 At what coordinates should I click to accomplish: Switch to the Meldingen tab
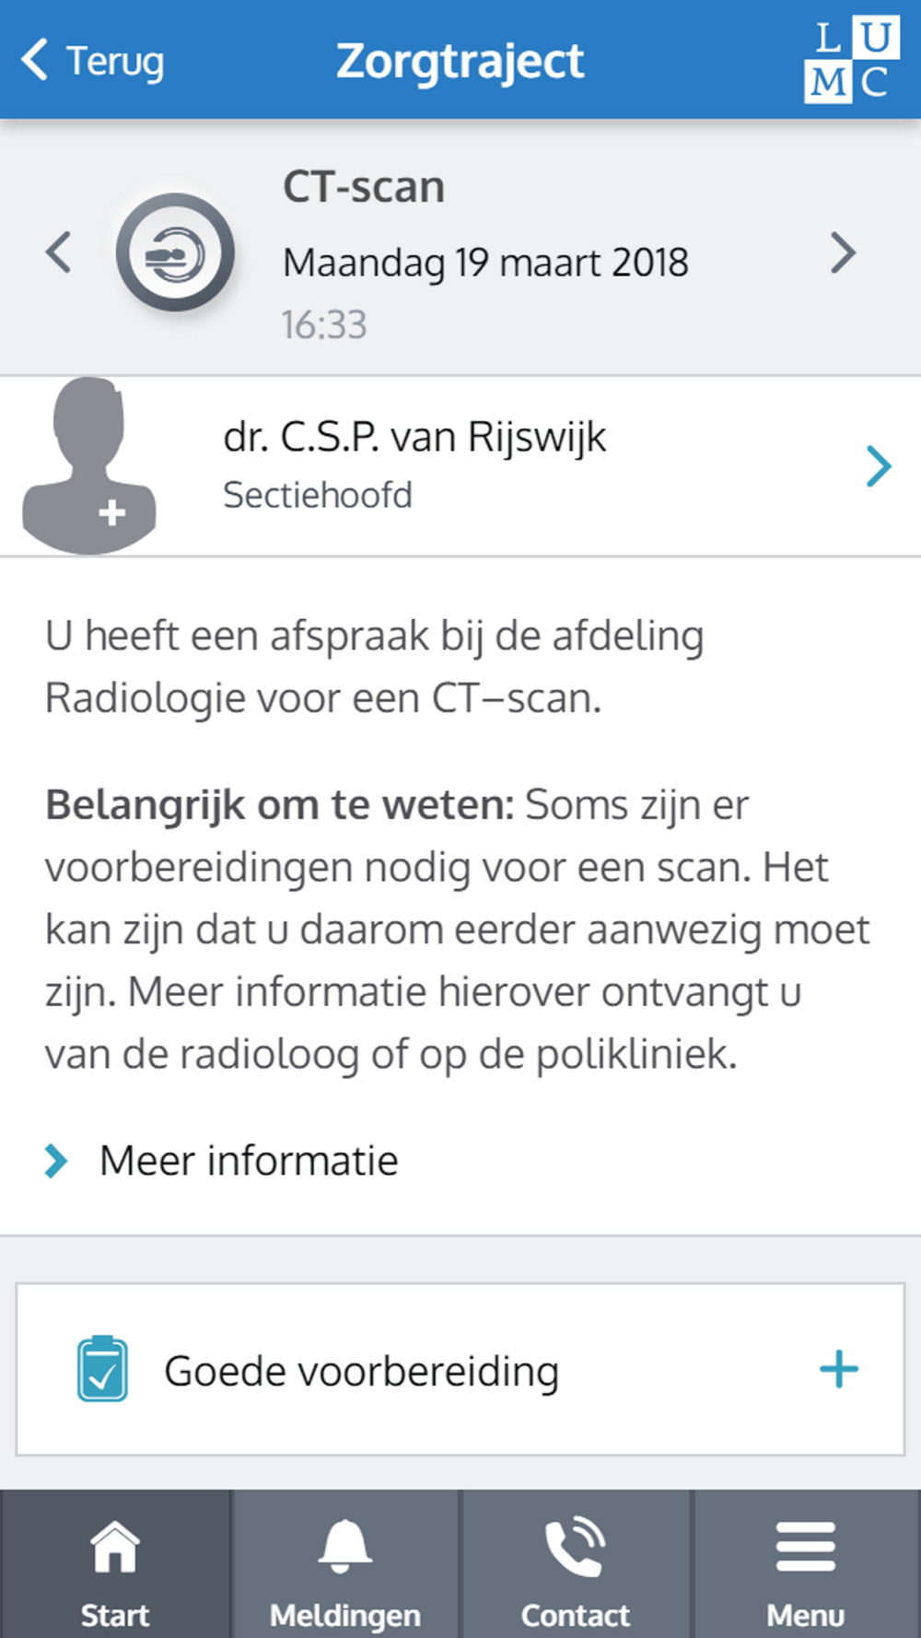pos(345,1615)
